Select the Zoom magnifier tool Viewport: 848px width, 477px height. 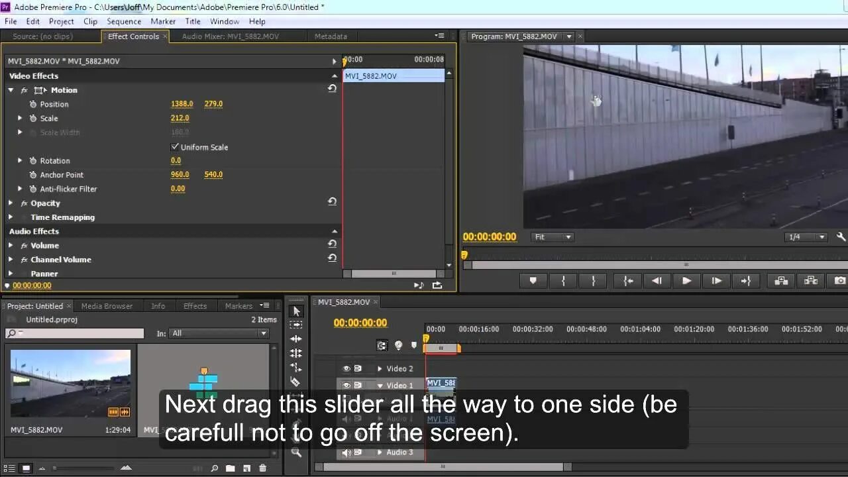pyautogui.click(x=296, y=452)
